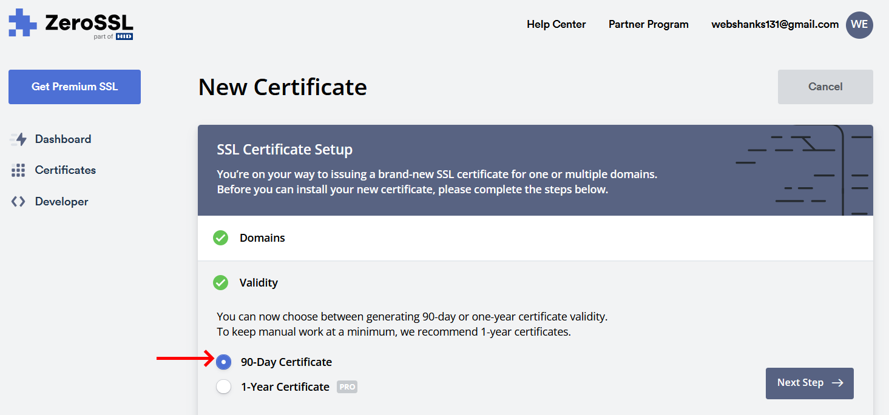
Task: Click the PRO badge next to 1-Year Certificate
Action: [347, 387]
